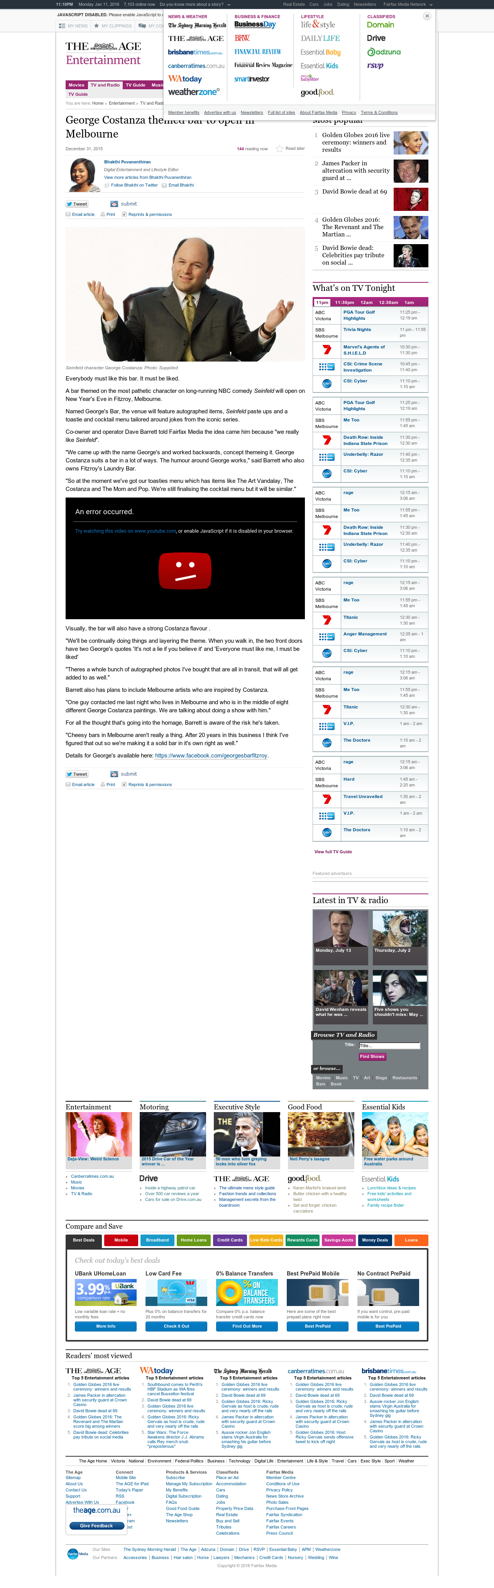The height and width of the screenshot is (1588, 494).
Task: Click More Info under UBank UHomeLoan
Action: [x=105, y=1326]
